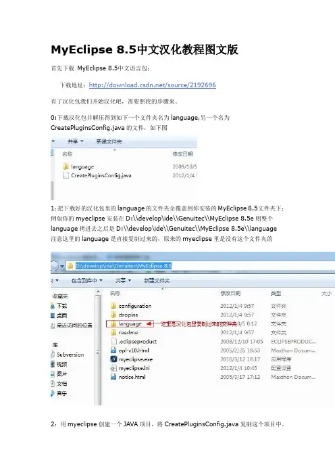Click file name "epl-v10.html"

tap(134, 350)
